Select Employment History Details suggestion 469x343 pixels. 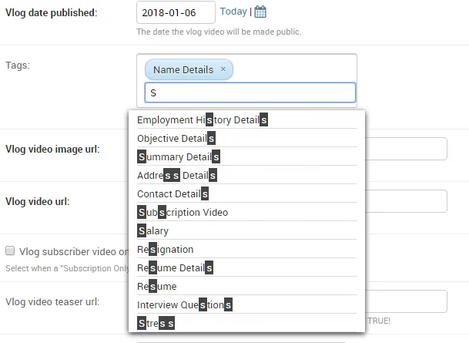click(x=202, y=119)
